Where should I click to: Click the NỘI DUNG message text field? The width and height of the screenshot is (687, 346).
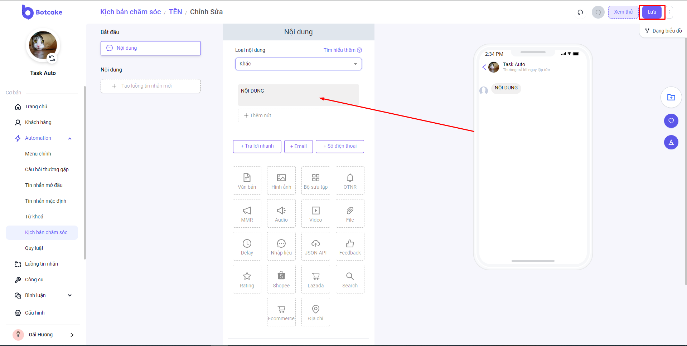298,95
